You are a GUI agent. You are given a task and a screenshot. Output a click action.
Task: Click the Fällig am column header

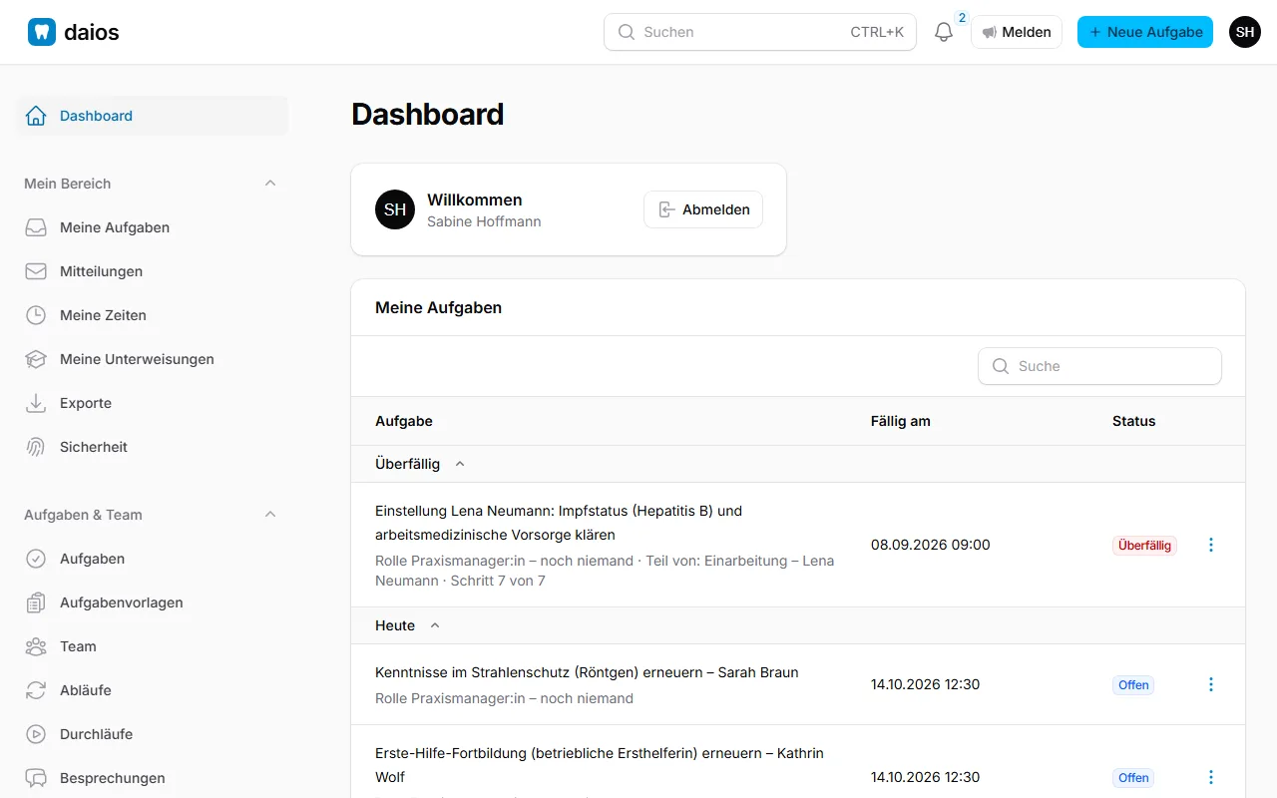[901, 421]
